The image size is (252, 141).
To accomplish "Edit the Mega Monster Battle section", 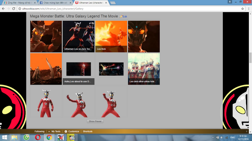I will (125, 16).
